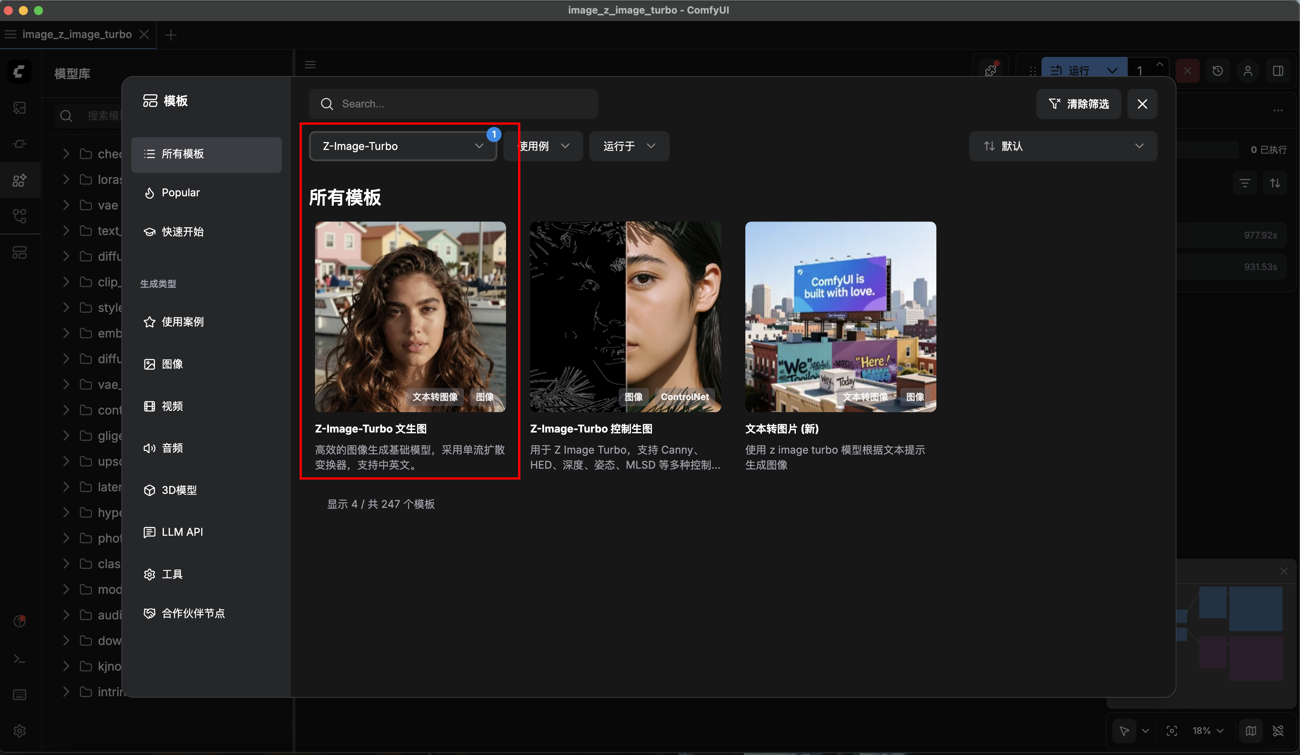This screenshot has width=1300, height=755.
Task: Open the 默认 sort order dropdown
Action: [1063, 146]
